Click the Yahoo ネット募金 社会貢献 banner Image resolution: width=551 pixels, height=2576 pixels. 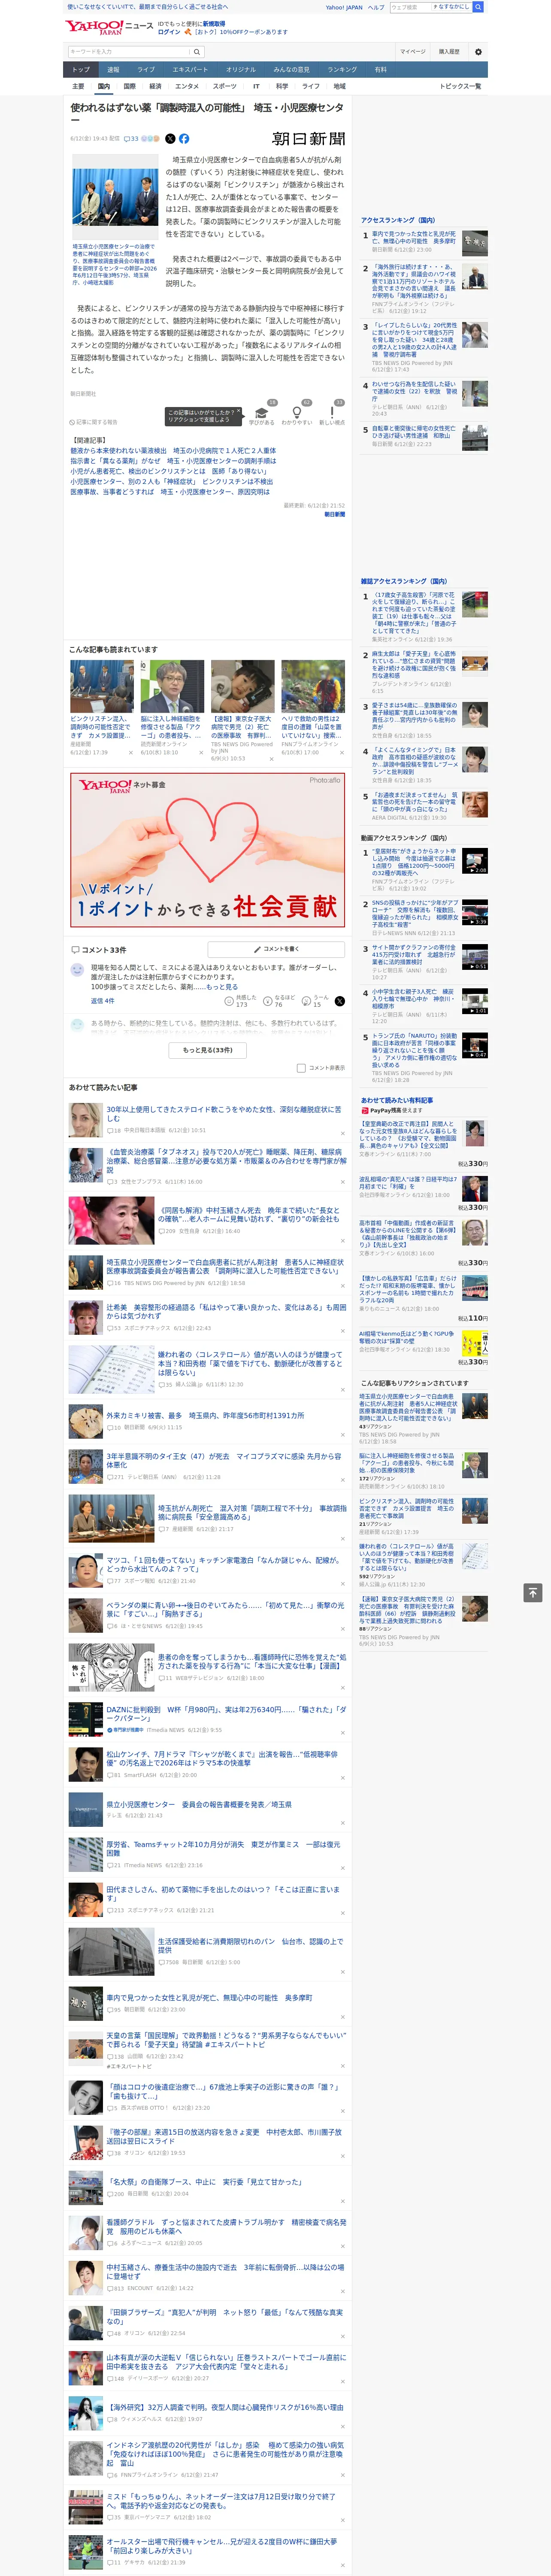(208, 850)
